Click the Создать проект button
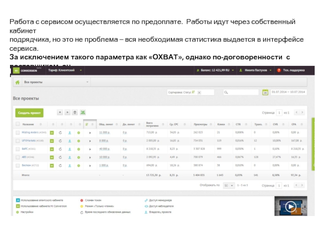The image size is (327, 245). tap(29, 112)
